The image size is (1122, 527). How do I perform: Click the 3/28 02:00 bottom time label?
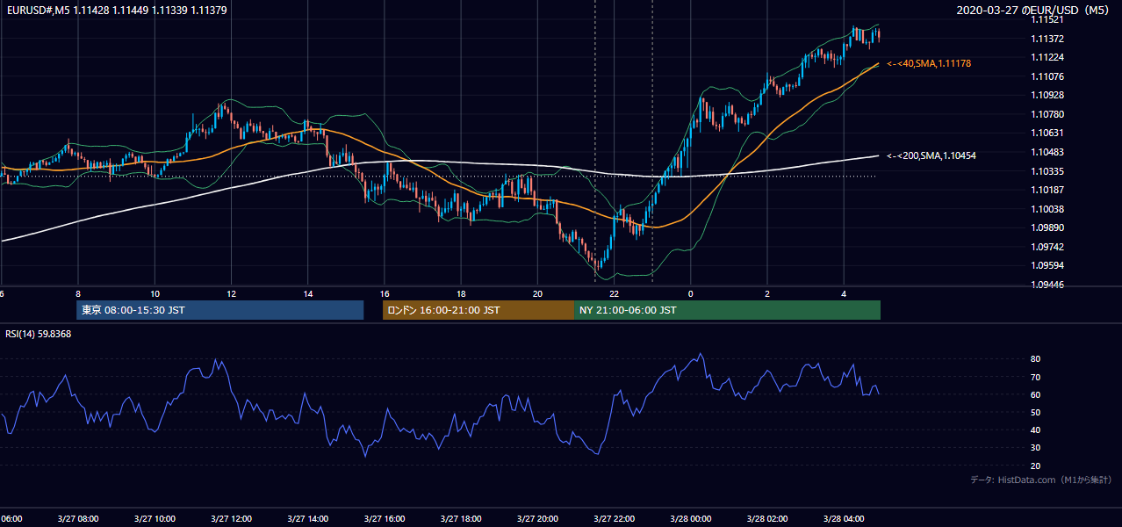click(x=767, y=518)
